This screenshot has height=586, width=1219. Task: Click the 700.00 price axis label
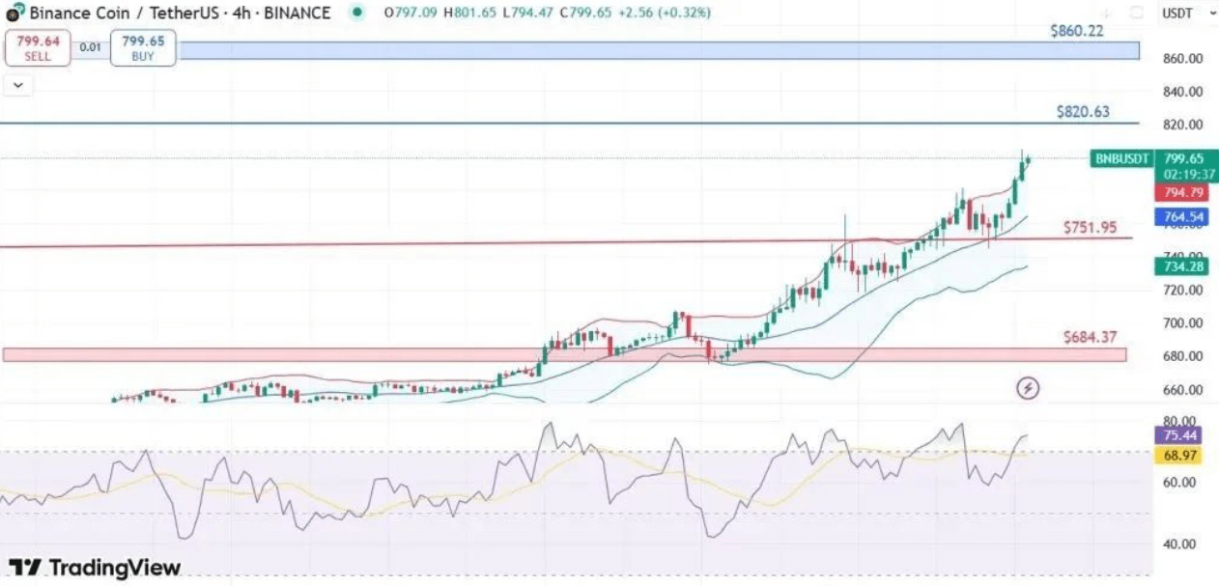[x=1183, y=323]
